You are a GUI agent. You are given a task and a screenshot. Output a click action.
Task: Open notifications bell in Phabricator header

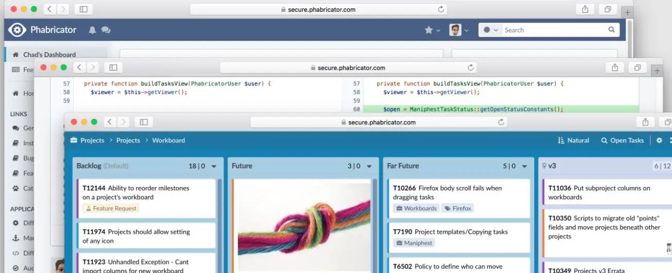click(92, 30)
